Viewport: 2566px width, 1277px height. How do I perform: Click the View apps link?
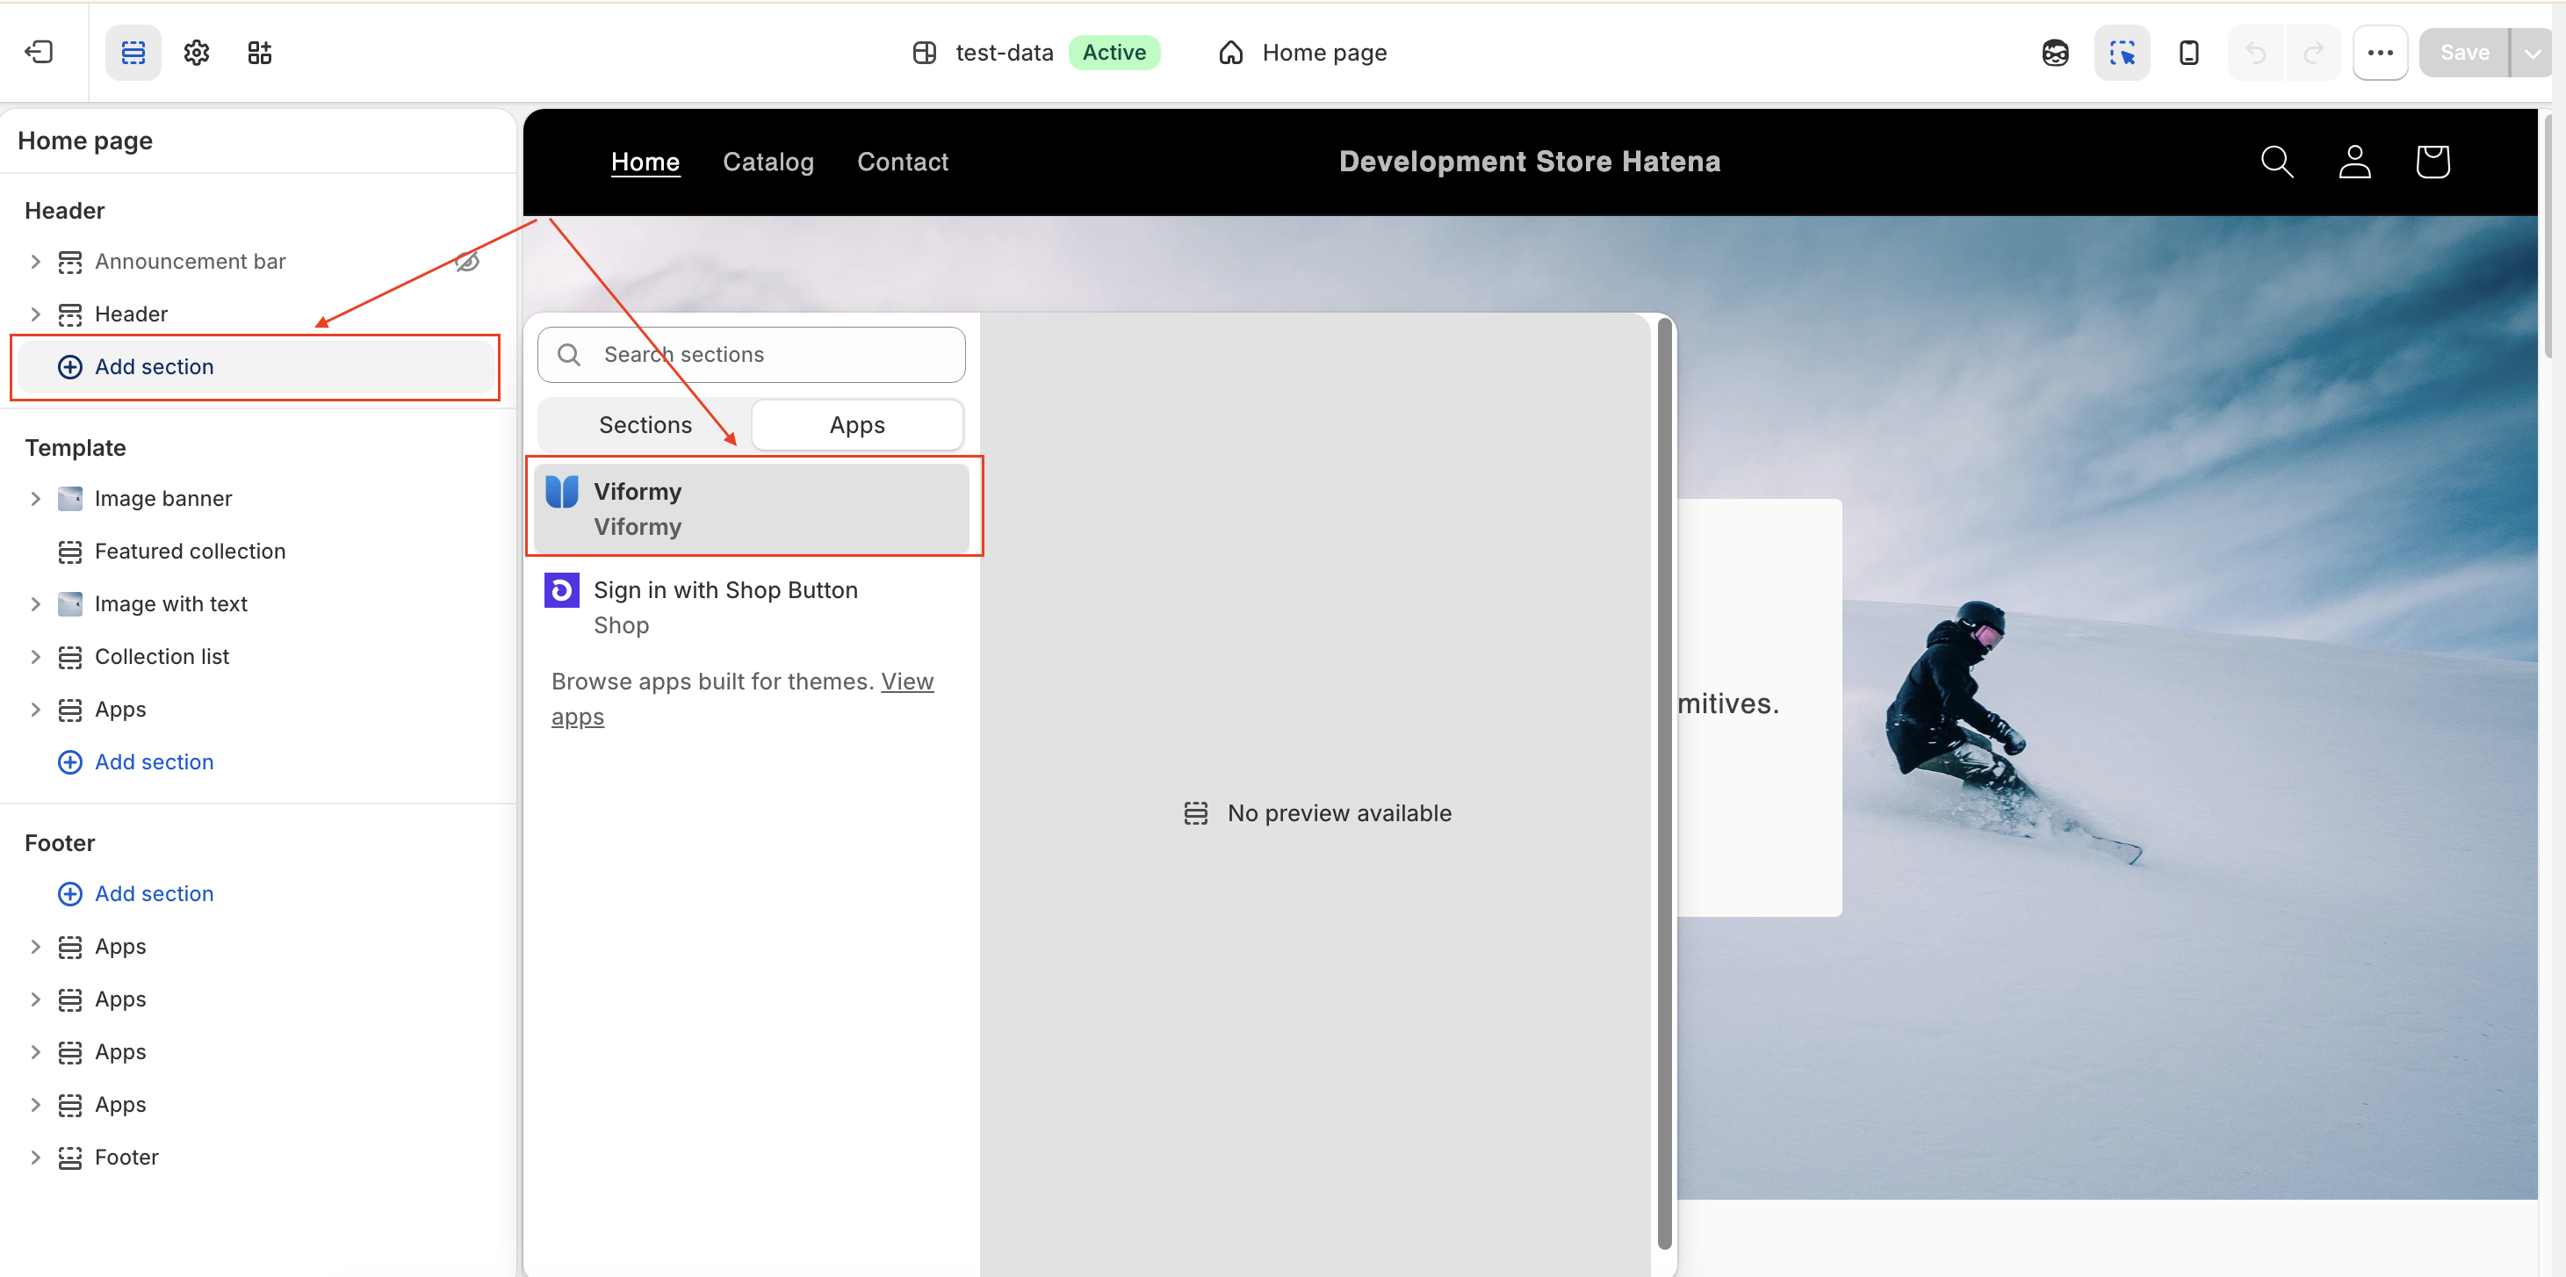point(742,698)
